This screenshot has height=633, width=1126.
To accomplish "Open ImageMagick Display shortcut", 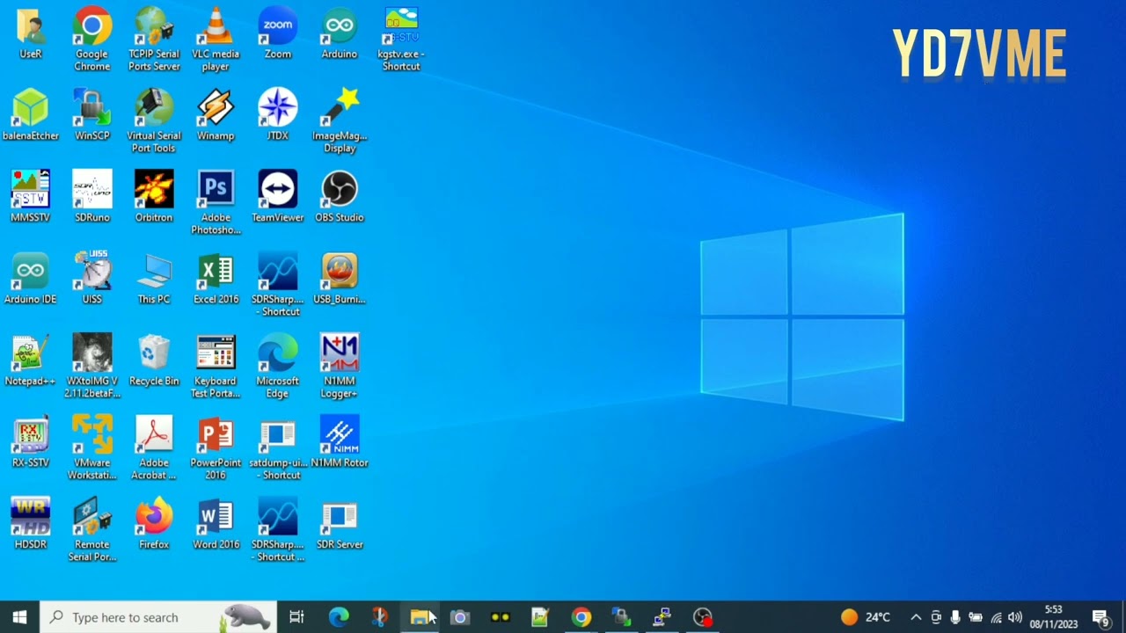I will 340,121.
